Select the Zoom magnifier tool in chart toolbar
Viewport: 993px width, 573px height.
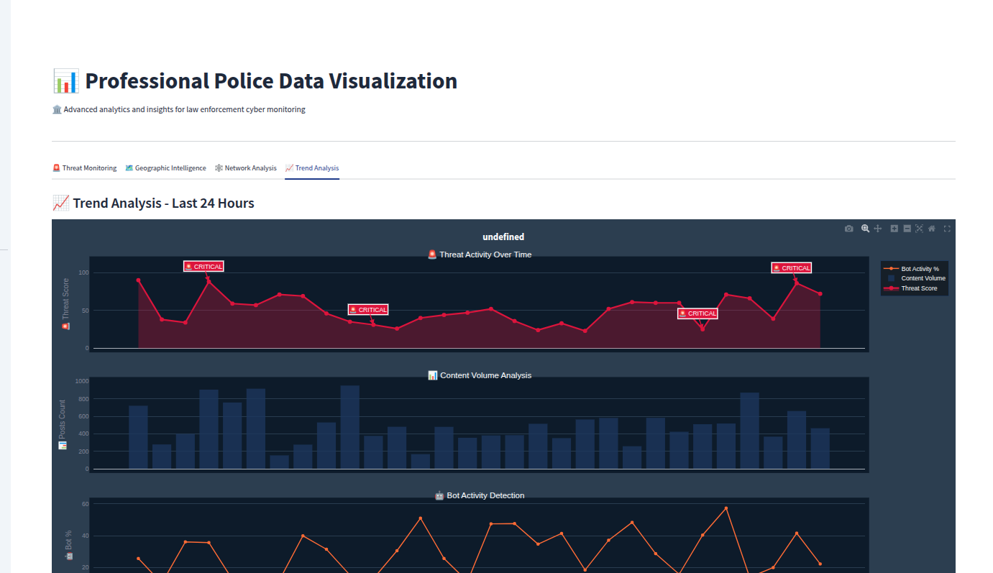tap(866, 229)
